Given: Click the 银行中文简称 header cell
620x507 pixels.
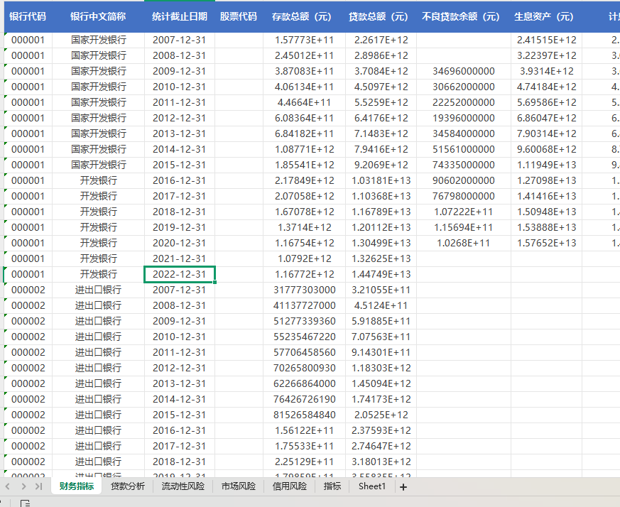Looking at the screenshot, I should [98, 16].
